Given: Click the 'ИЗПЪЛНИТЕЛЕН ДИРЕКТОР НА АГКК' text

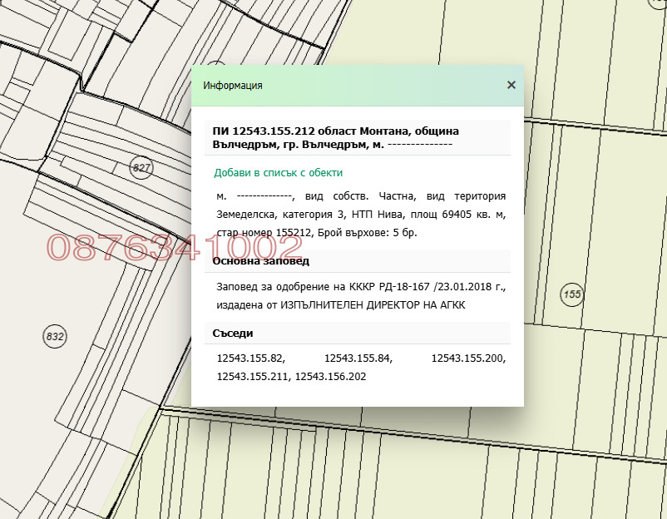Looking at the screenshot, I should (x=385, y=305).
